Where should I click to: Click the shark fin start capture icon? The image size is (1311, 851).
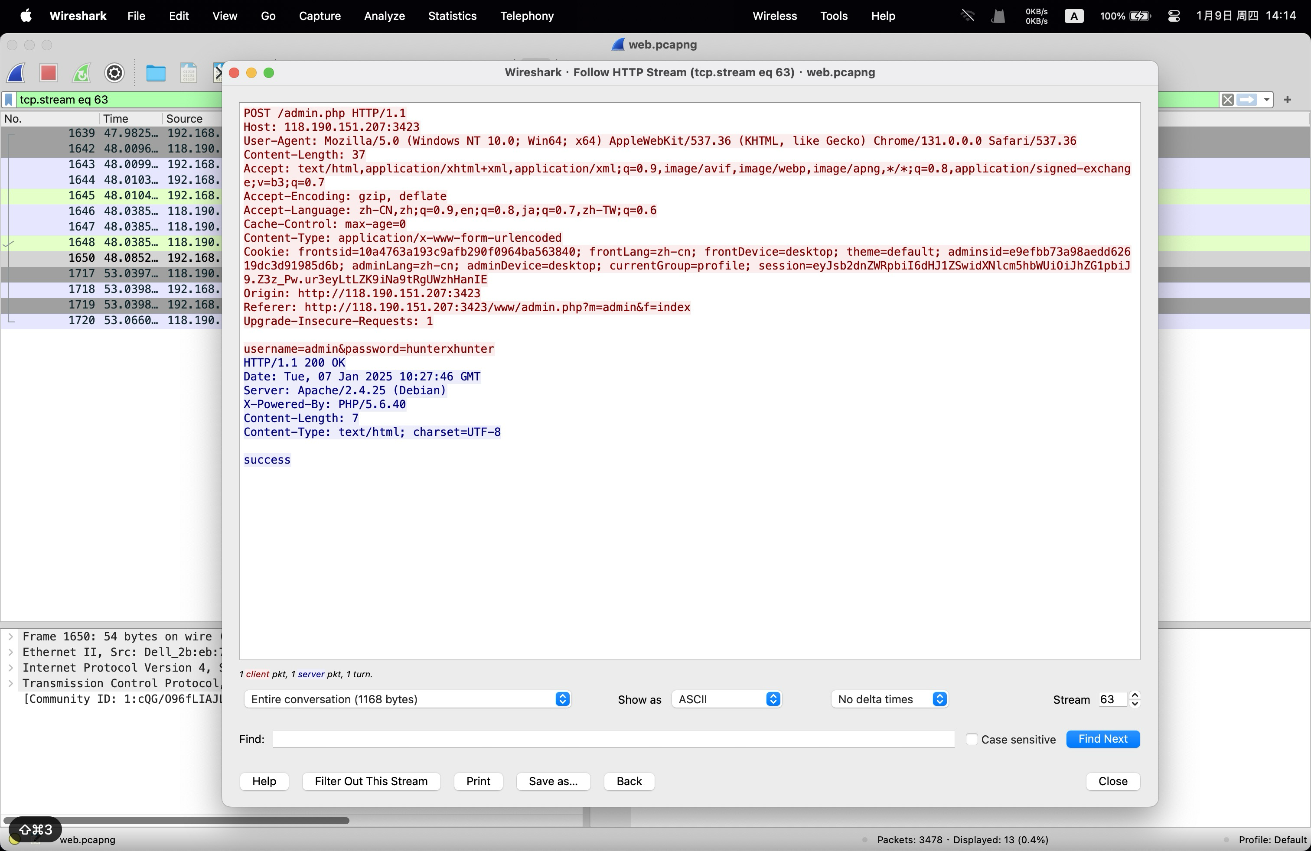tap(16, 73)
